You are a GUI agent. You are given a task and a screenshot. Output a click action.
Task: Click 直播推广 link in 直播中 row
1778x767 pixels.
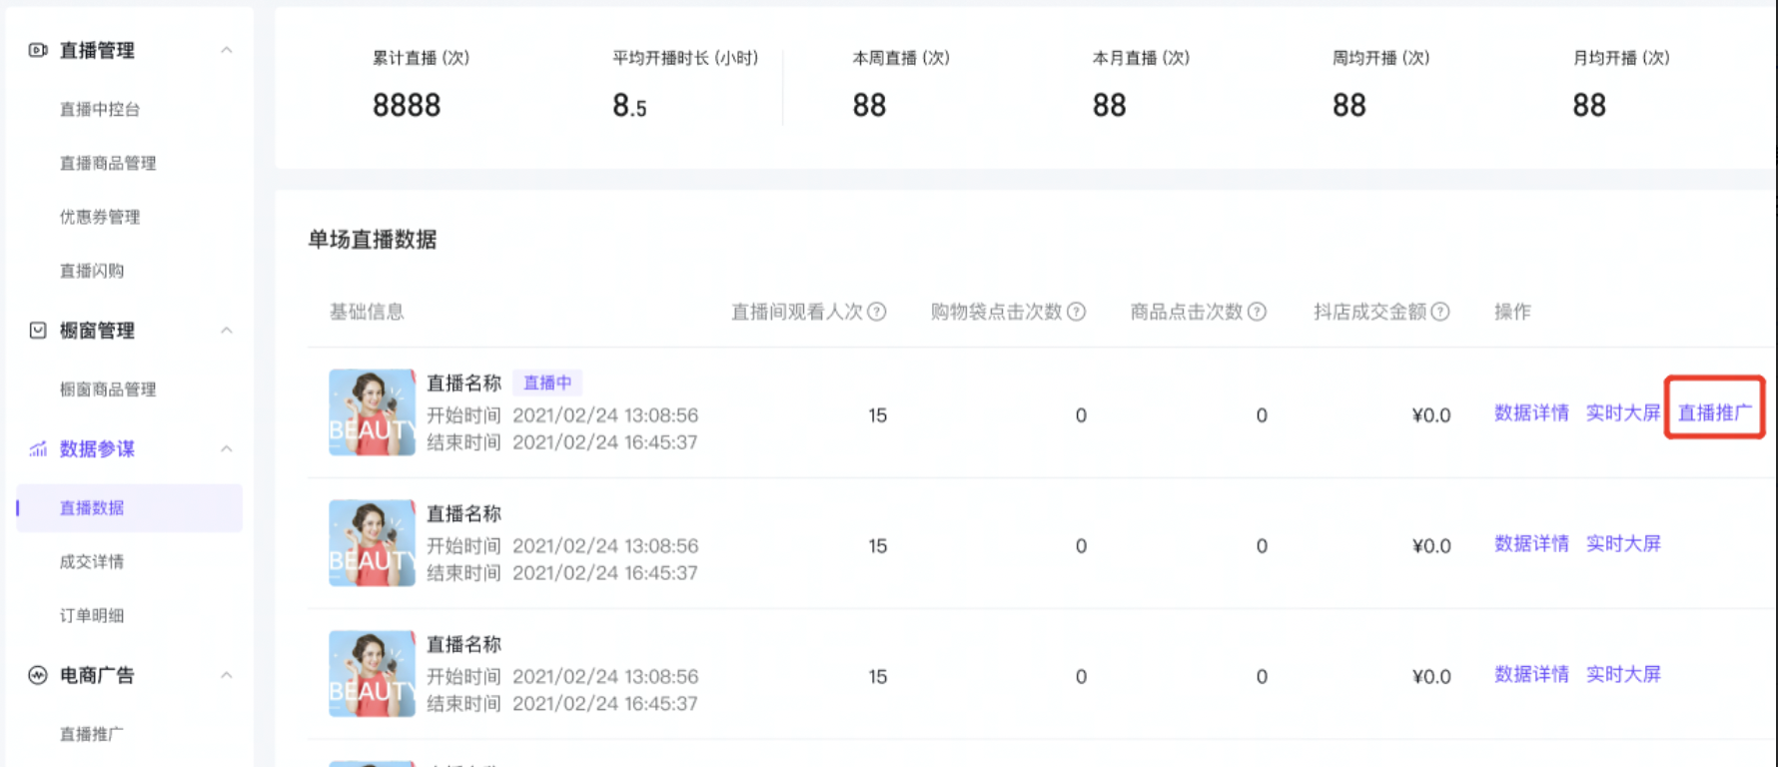click(x=1714, y=413)
